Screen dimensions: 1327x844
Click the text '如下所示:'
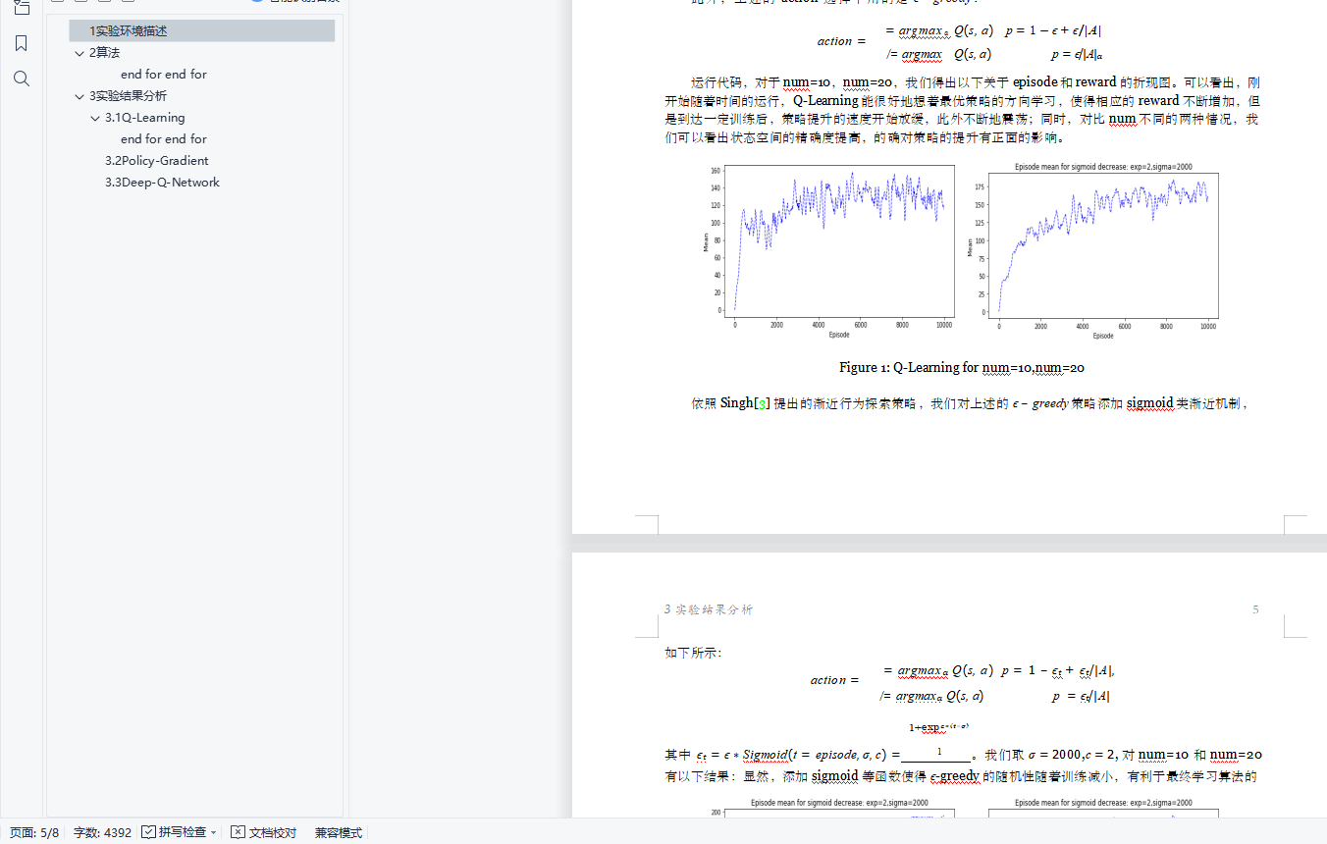click(693, 653)
